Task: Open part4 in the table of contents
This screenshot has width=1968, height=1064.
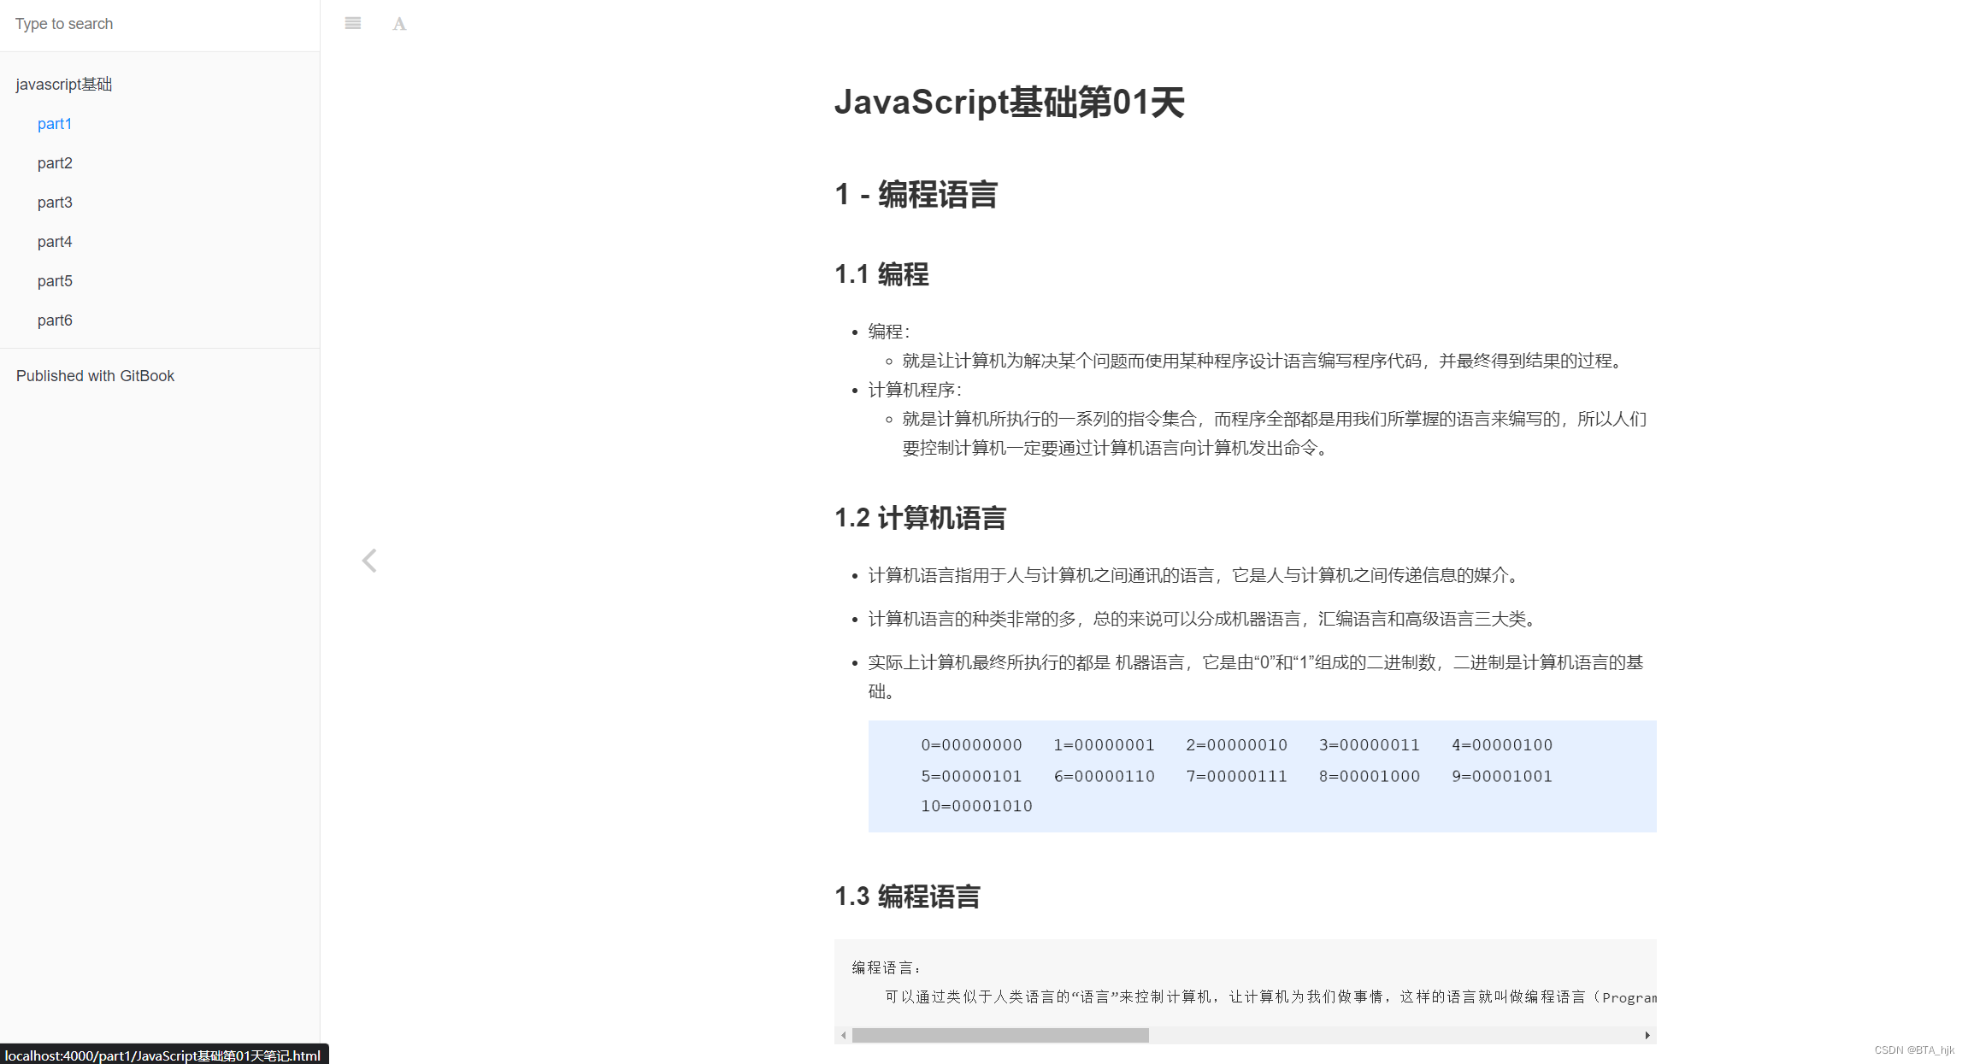Action: tap(55, 242)
